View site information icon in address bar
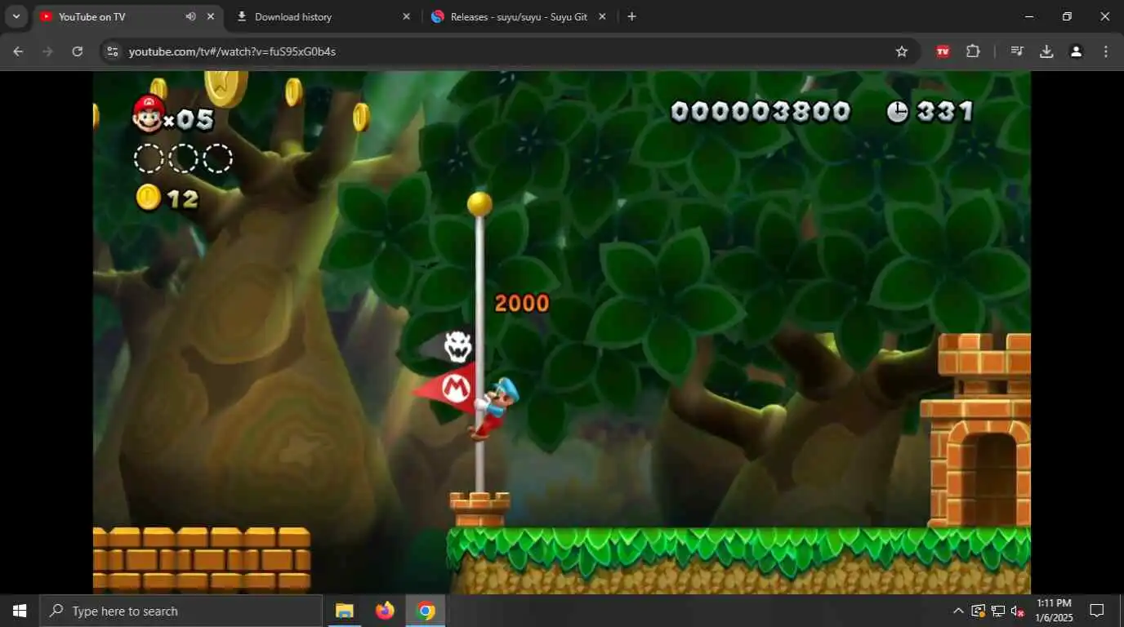Screen dimensions: 1124x627 [113, 51]
